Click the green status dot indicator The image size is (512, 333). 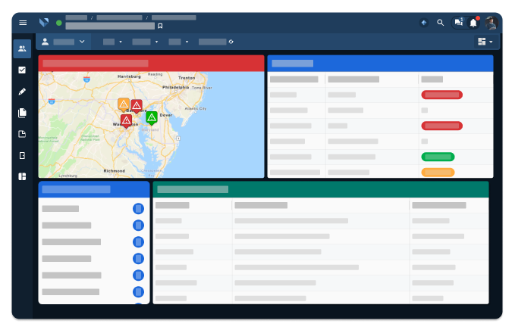58,23
